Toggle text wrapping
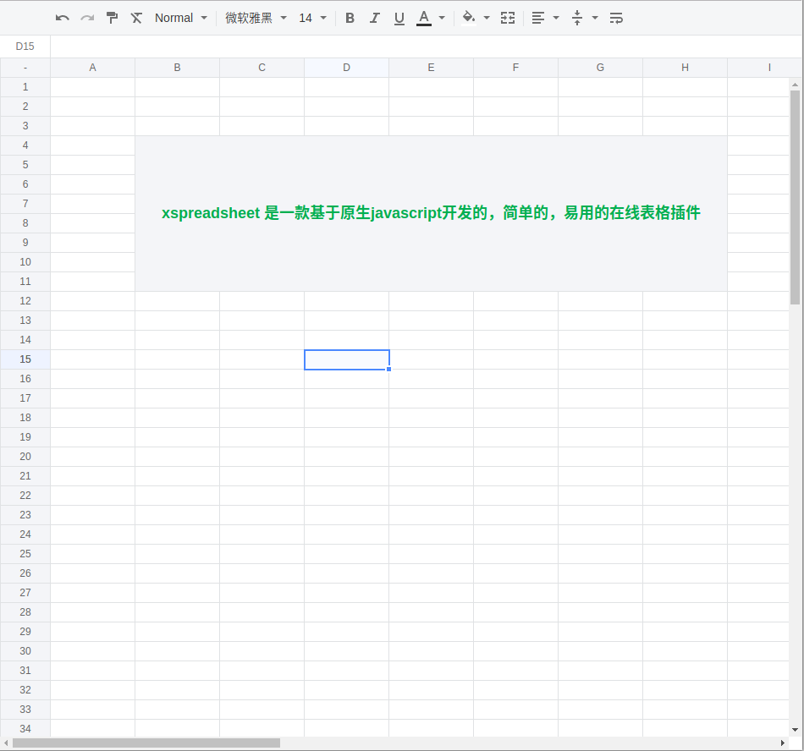Viewport: 804px width, 751px height. click(x=616, y=19)
